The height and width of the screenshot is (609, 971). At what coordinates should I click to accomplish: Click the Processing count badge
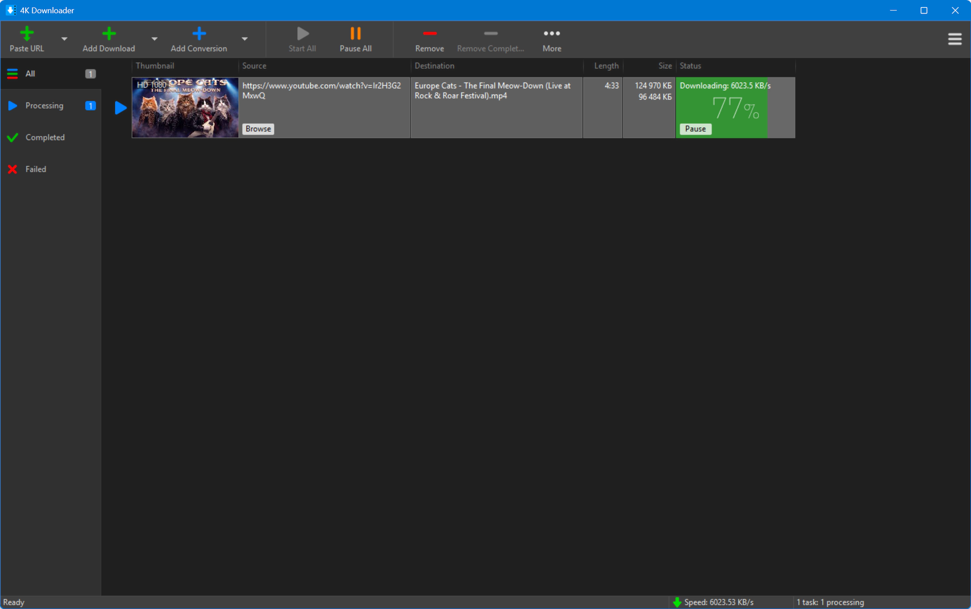click(90, 106)
